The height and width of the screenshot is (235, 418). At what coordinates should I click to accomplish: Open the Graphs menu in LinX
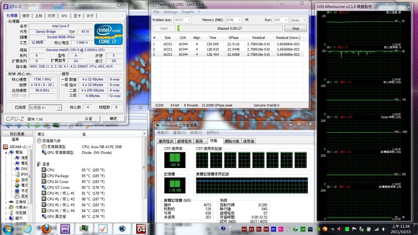click(x=188, y=12)
